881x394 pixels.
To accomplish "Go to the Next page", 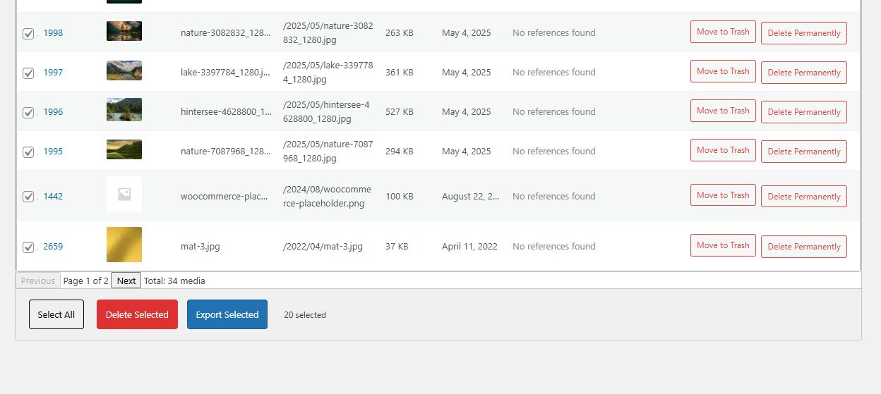I will (126, 281).
